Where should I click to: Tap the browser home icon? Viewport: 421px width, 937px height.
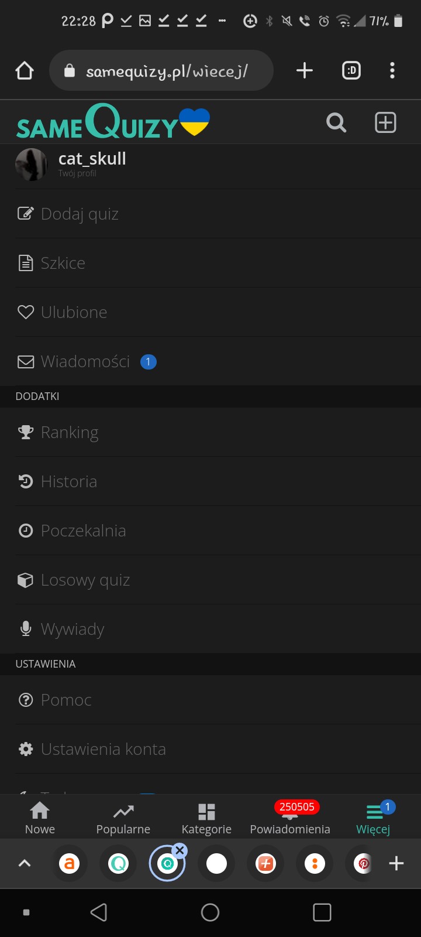(x=25, y=71)
